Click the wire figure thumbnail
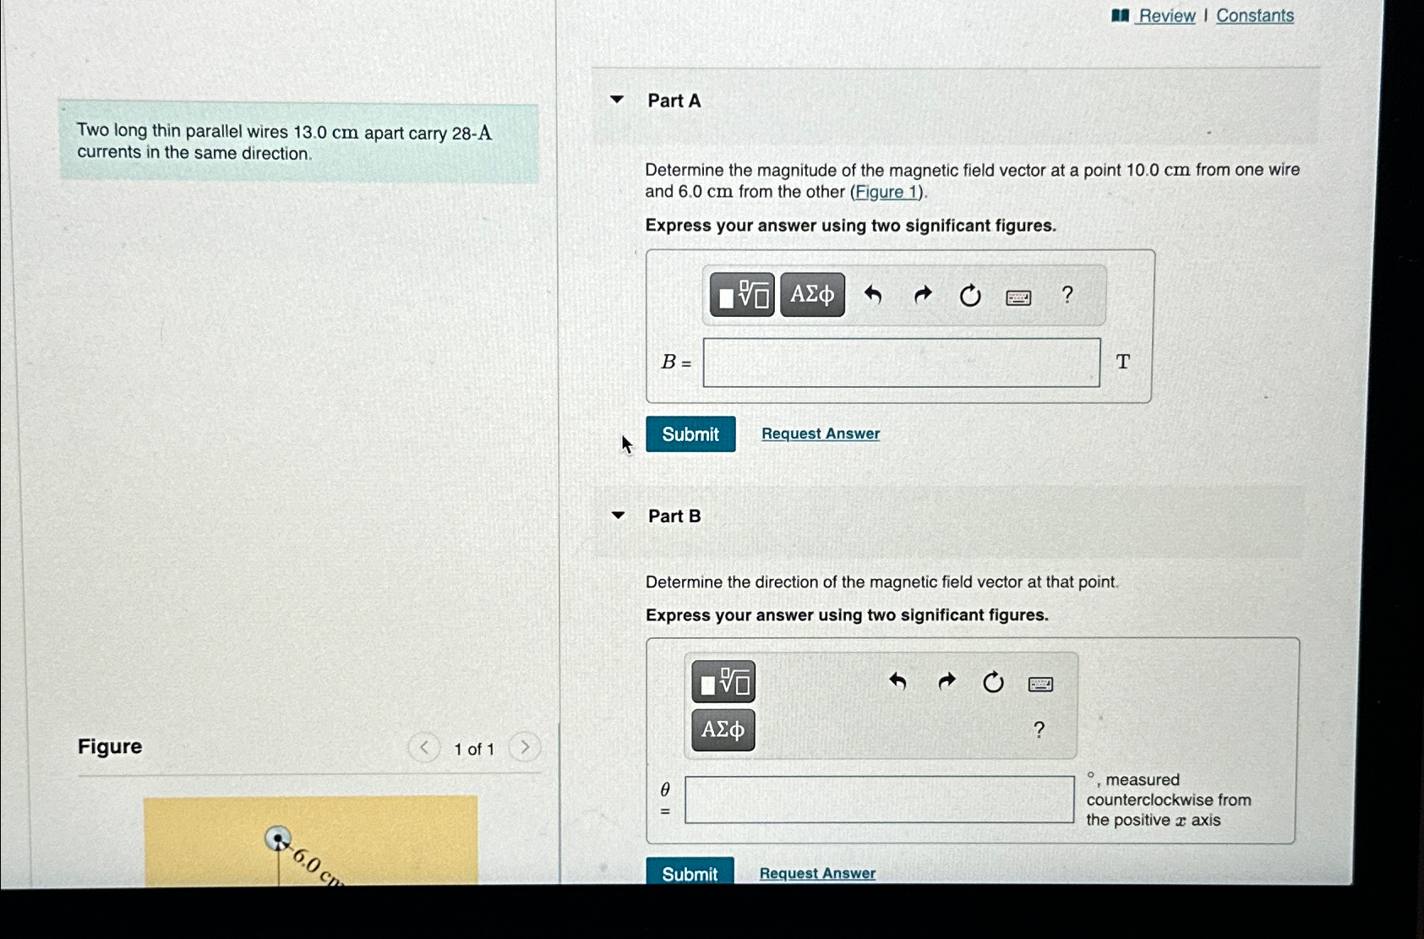 (310, 840)
